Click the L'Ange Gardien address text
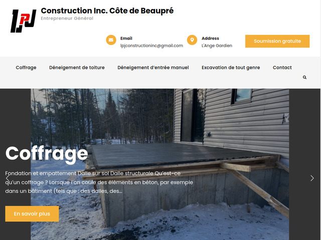 coord(217,45)
